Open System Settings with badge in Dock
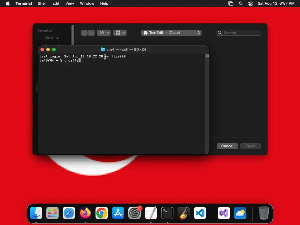 coord(134,213)
